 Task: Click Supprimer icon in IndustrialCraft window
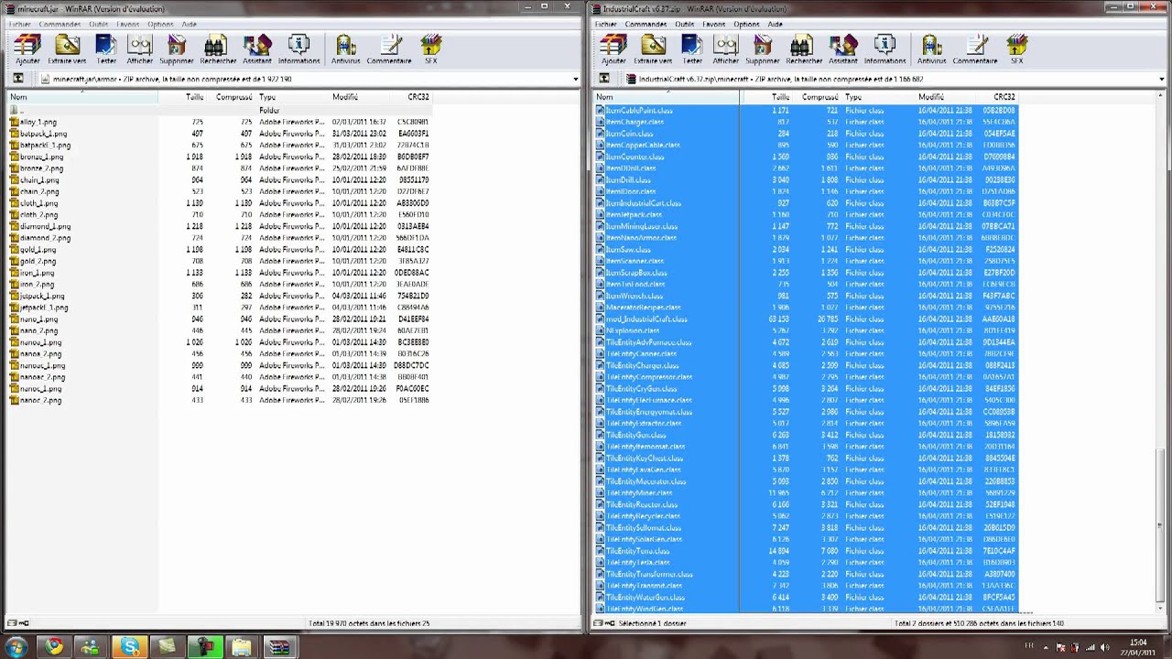click(x=764, y=49)
